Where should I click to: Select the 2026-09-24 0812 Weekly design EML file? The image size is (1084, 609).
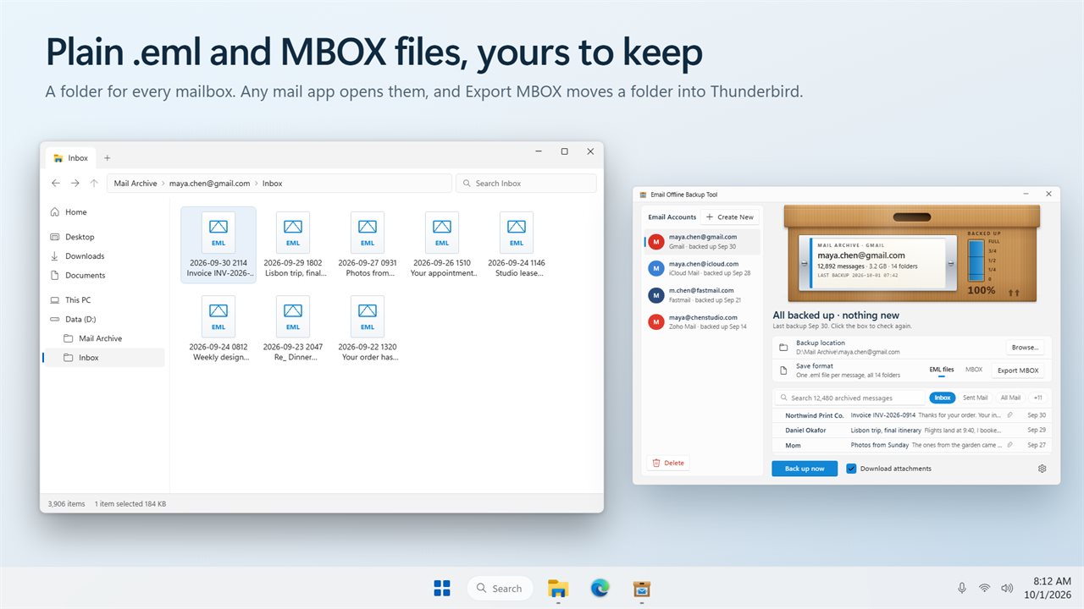pos(218,329)
